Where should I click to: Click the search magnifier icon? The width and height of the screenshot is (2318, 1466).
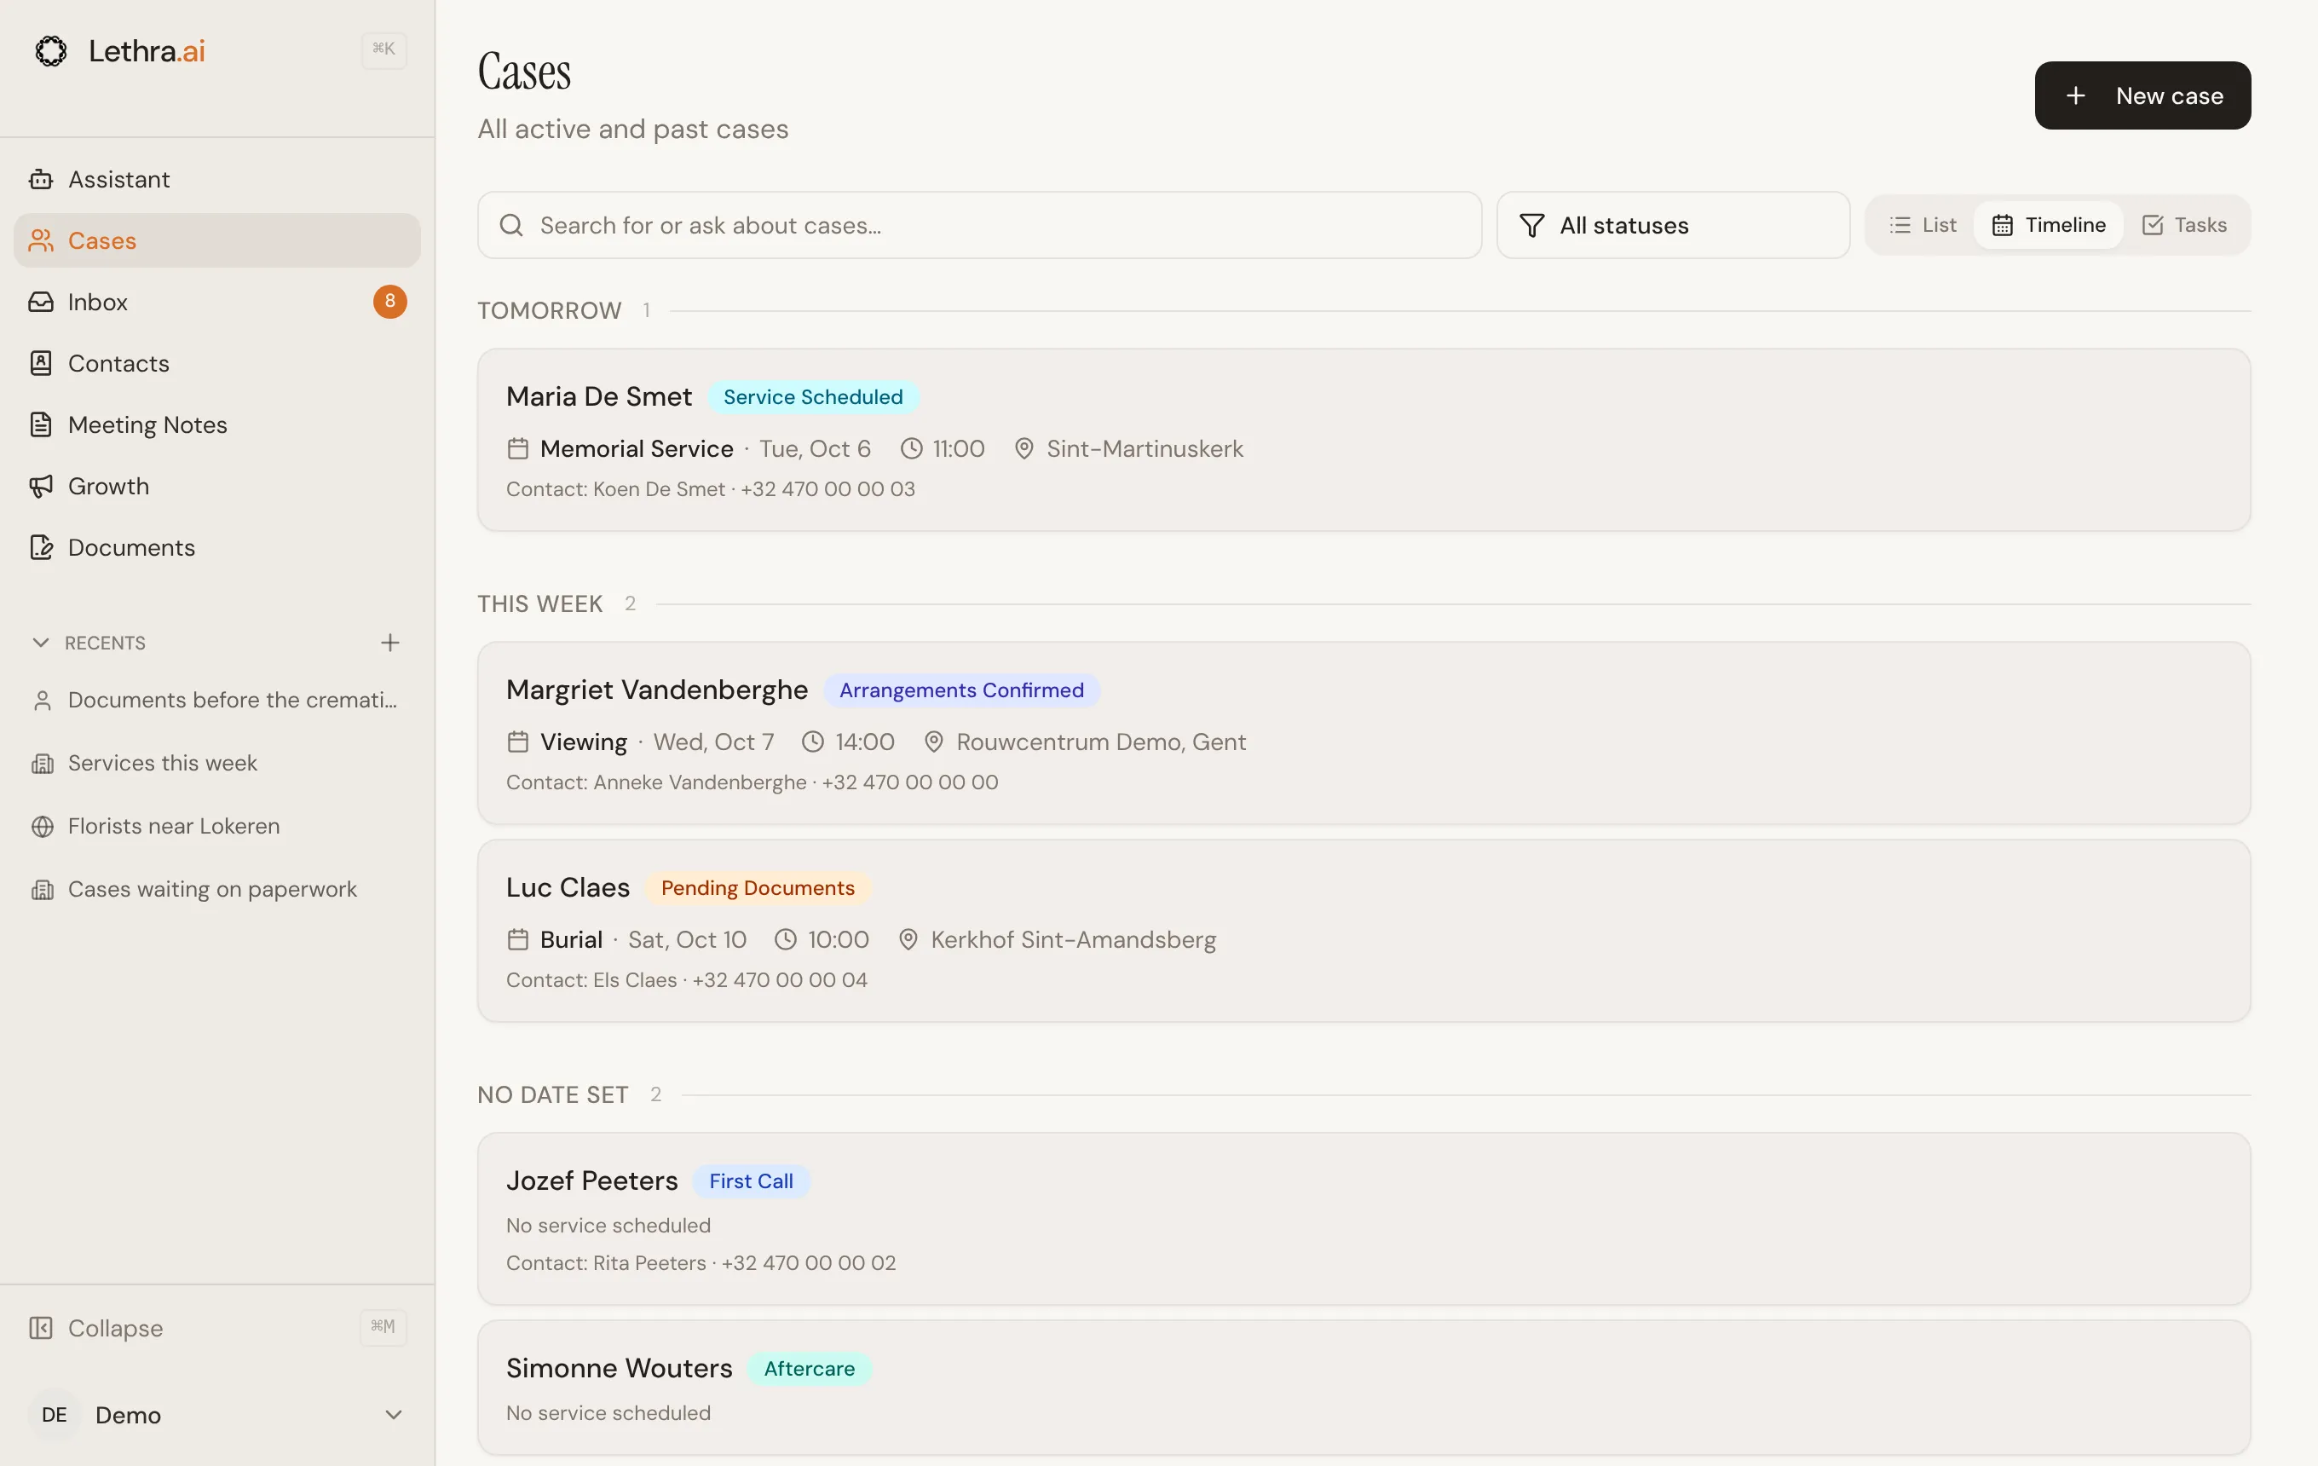[511, 225]
